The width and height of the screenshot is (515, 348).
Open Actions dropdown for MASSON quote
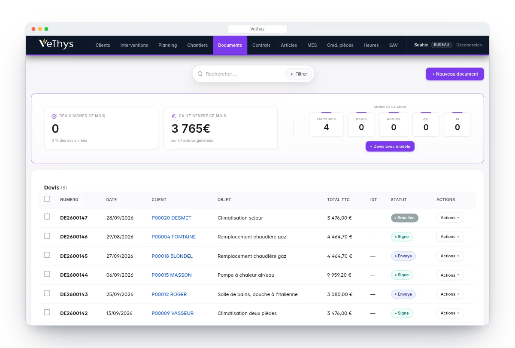pos(450,275)
